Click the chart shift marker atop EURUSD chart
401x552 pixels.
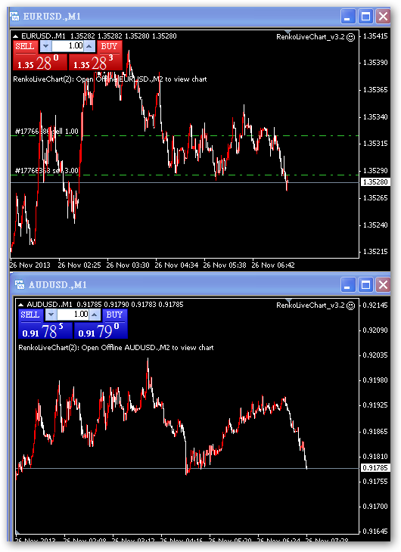point(288,33)
